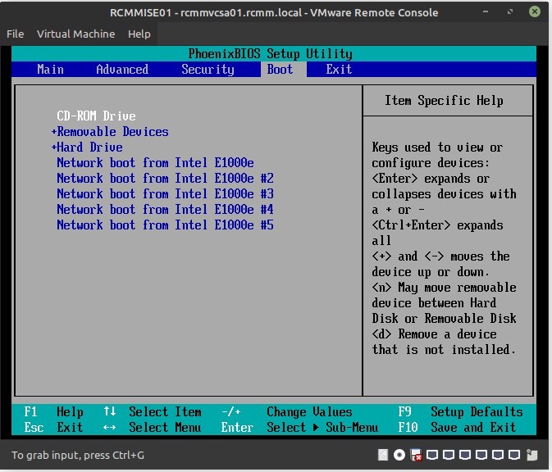552x472 pixels.
Task: Switch to the Main BIOS tab
Action: pos(50,70)
